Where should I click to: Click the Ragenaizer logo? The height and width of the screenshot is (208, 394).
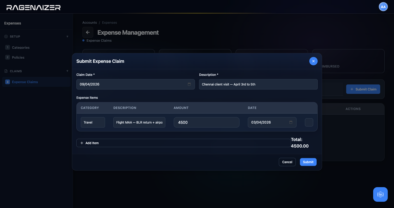pos(33,8)
